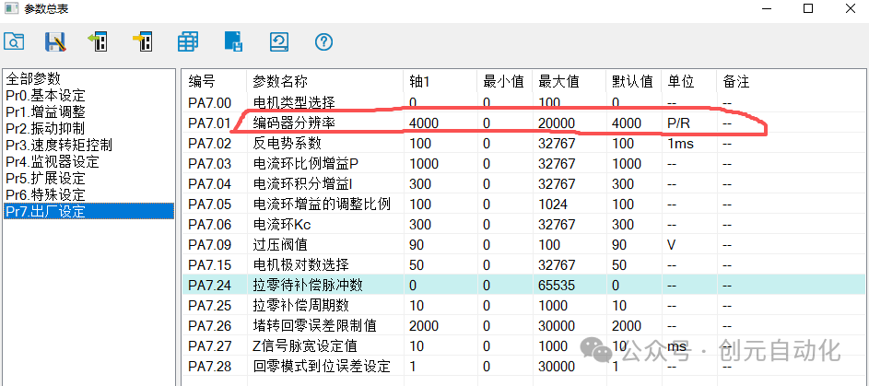Click the 编号 column header
The width and height of the screenshot is (869, 386).
pyautogui.click(x=202, y=81)
